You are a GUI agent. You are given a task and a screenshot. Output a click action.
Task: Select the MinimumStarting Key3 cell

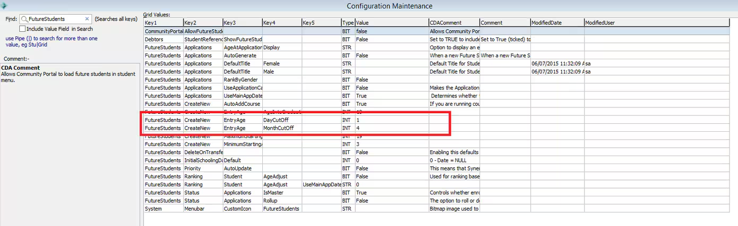tap(242, 144)
